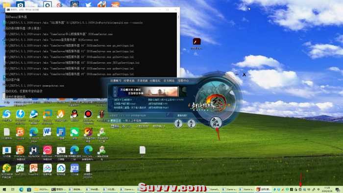Open the DiskGenius shortcut on desktop
This screenshot has width=343, height=193.
point(20,150)
